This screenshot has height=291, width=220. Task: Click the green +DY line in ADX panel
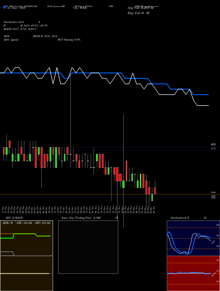coord(24,234)
